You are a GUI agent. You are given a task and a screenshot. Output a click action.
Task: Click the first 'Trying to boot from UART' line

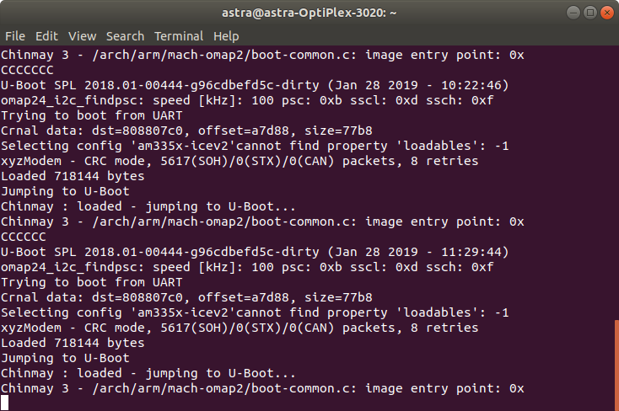(92, 115)
